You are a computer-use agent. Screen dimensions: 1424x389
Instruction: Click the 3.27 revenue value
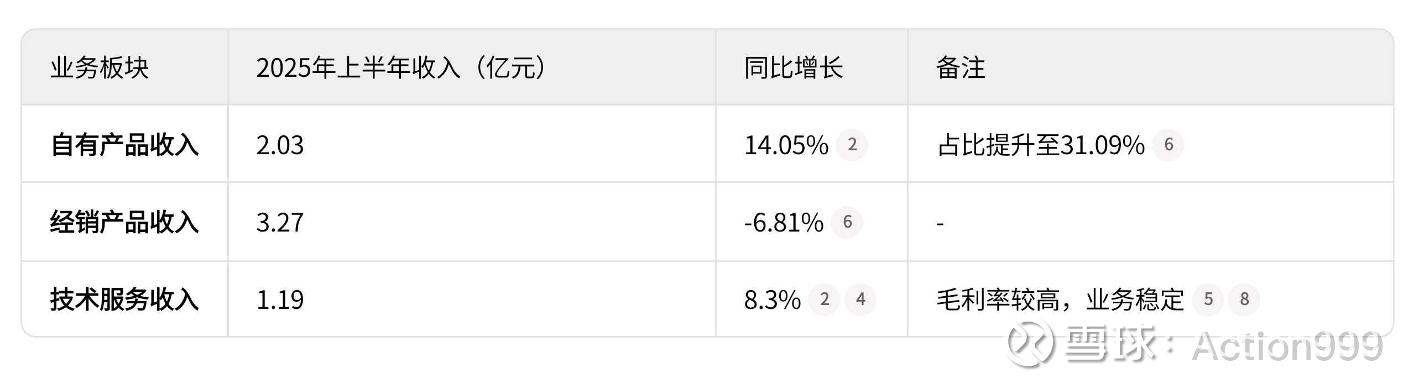coord(280,223)
